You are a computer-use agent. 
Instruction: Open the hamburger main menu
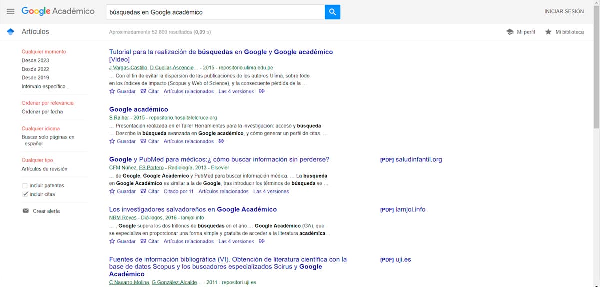pos(10,11)
